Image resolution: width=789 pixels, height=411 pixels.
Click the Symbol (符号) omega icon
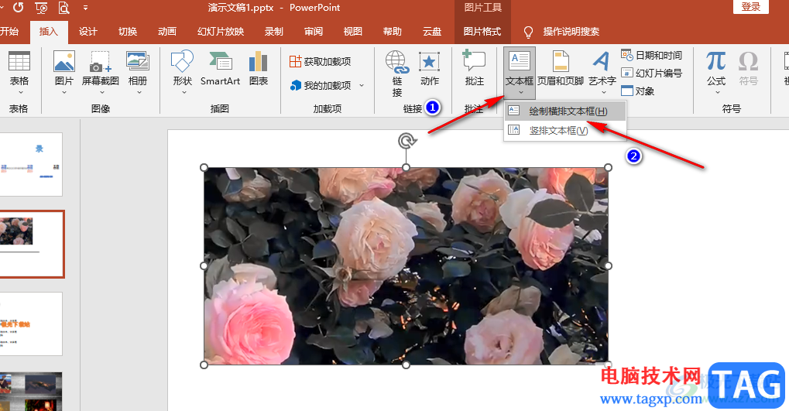pos(748,61)
